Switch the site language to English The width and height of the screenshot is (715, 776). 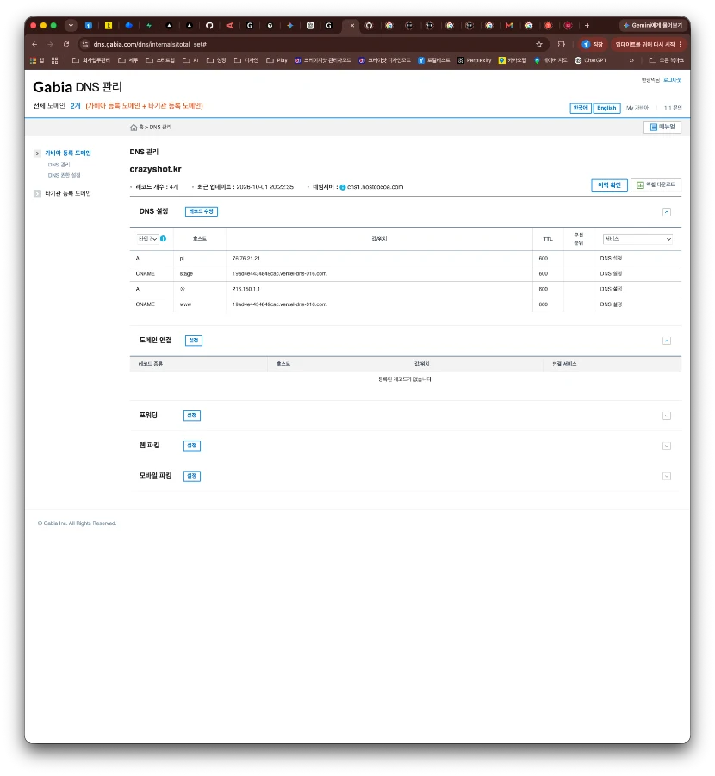[x=606, y=108]
